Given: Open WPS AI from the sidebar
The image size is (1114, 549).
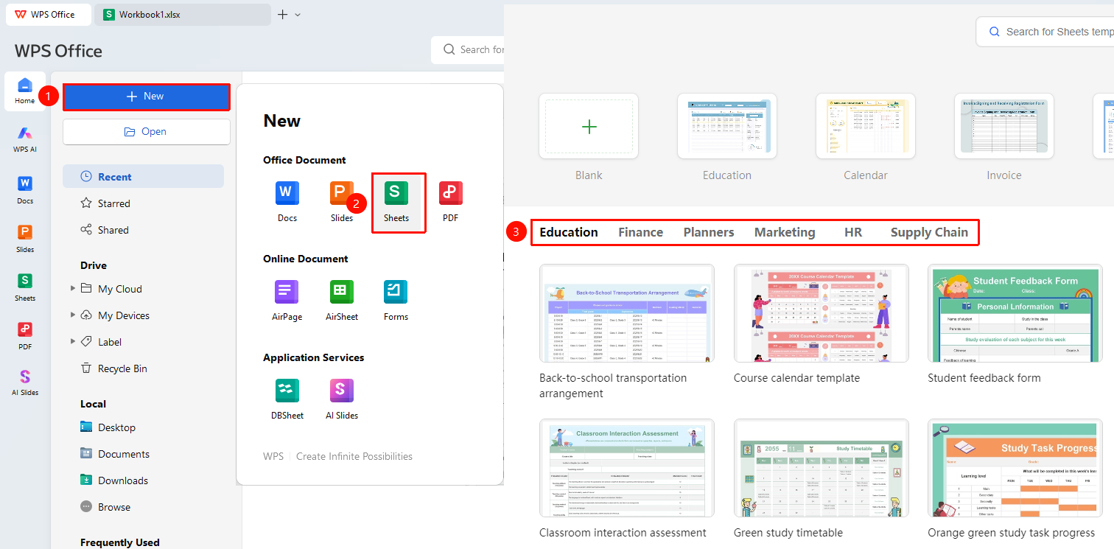Looking at the screenshot, I should pyautogui.click(x=25, y=139).
